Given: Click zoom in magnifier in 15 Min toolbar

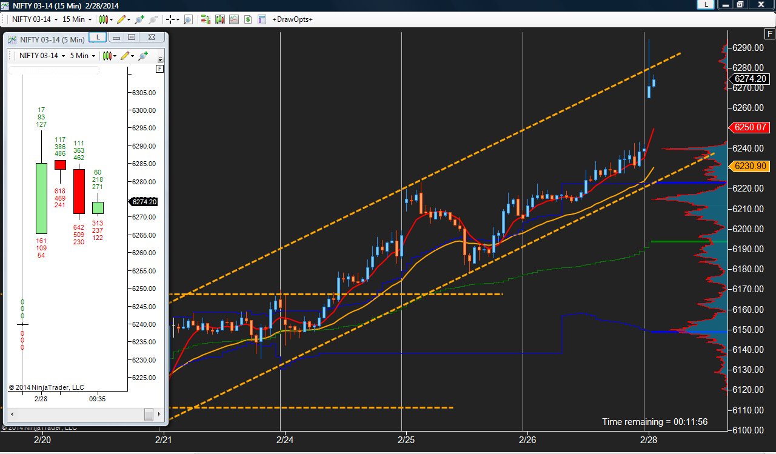Looking at the screenshot, I should coord(140,19).
